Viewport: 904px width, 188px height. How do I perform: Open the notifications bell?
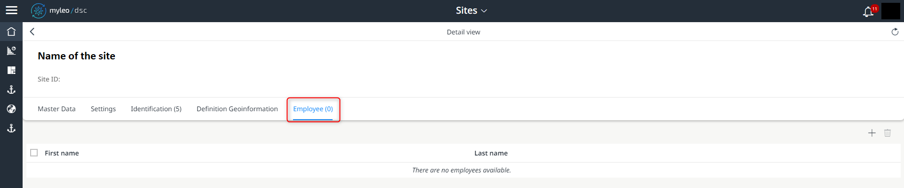(868, 11)
